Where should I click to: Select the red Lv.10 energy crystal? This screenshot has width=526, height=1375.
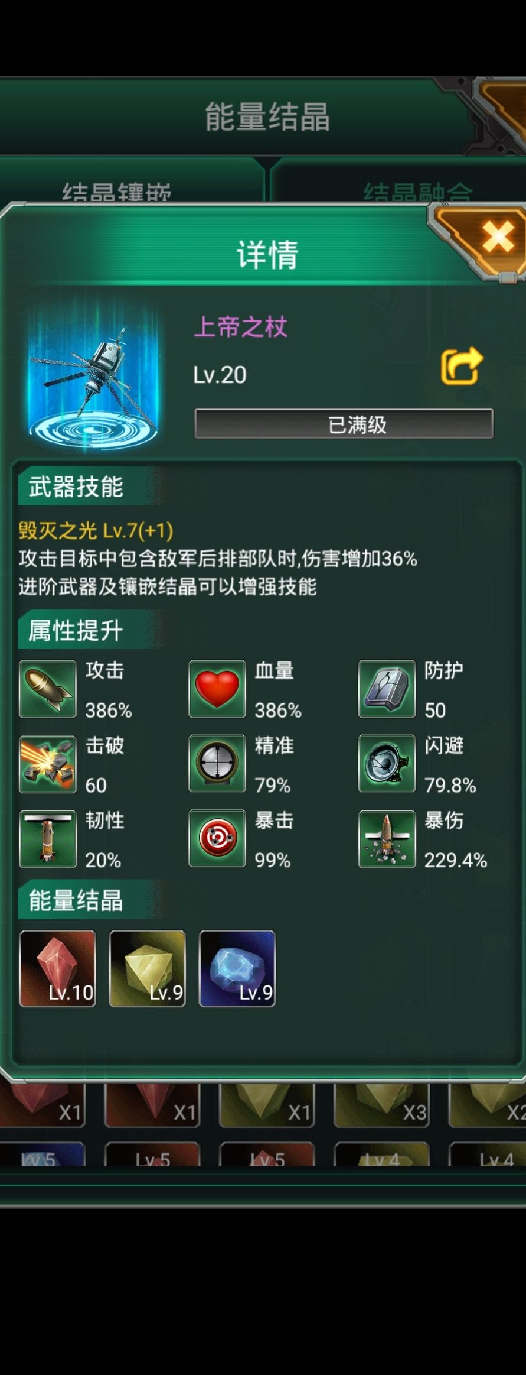[57, 968]
